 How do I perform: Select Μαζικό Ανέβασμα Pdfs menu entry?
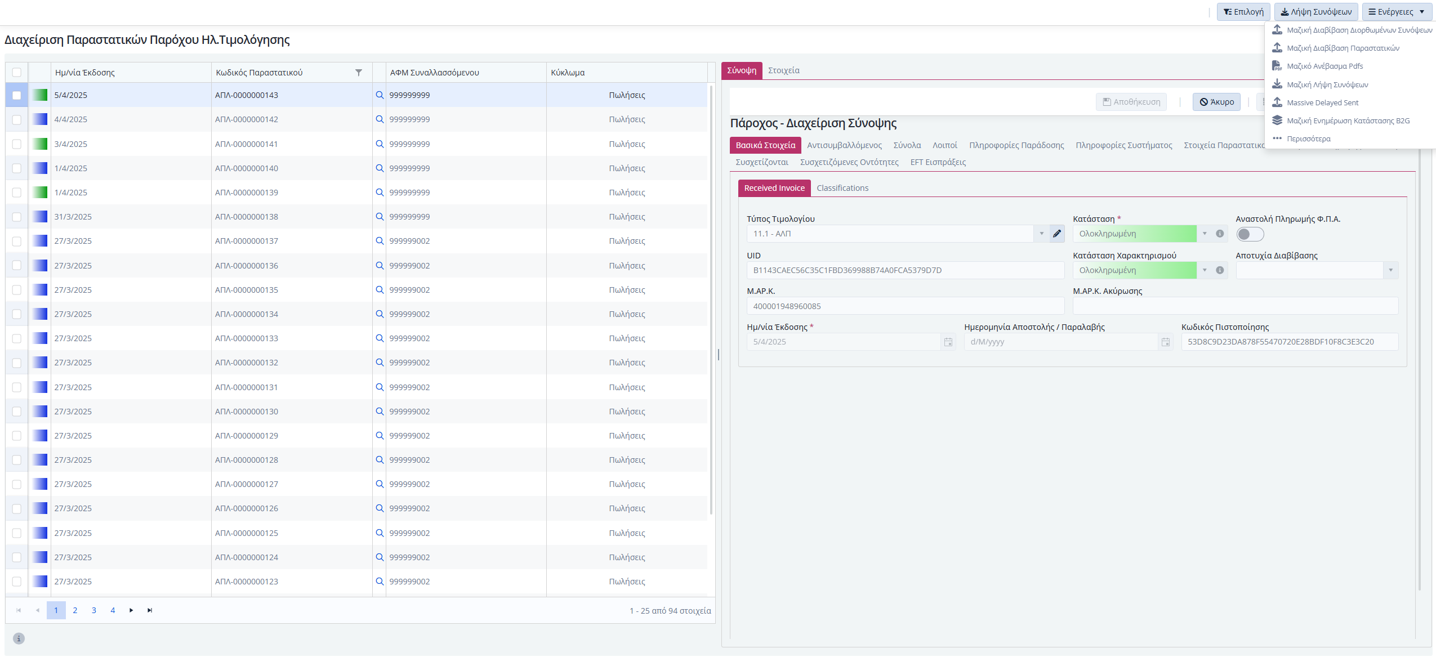[1324, 66]
